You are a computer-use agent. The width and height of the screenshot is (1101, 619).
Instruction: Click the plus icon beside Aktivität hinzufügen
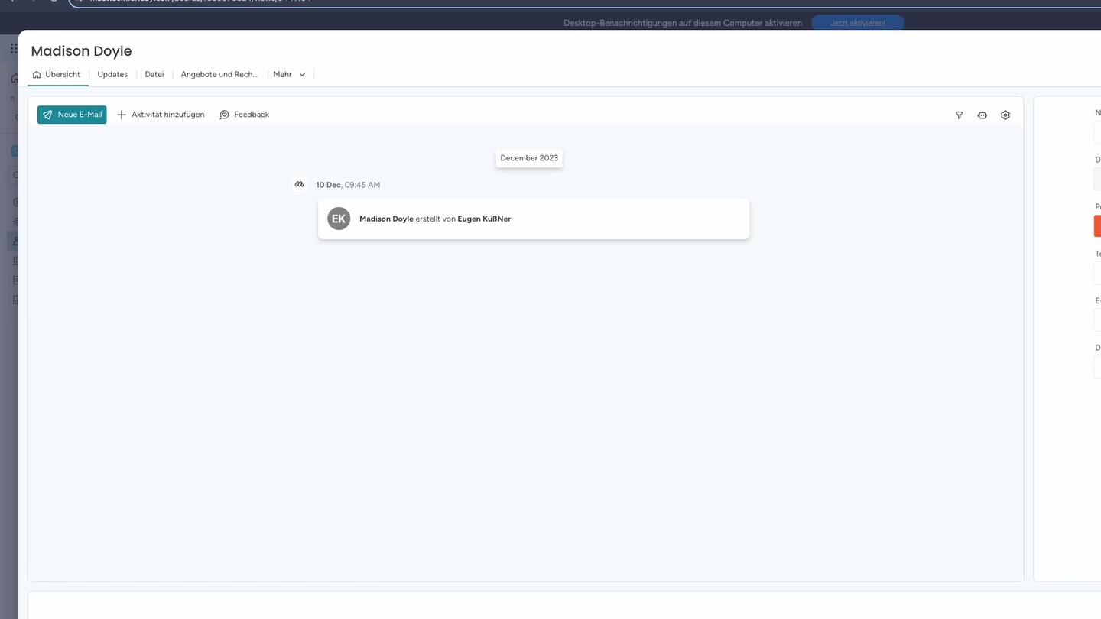tap(122, 115)
